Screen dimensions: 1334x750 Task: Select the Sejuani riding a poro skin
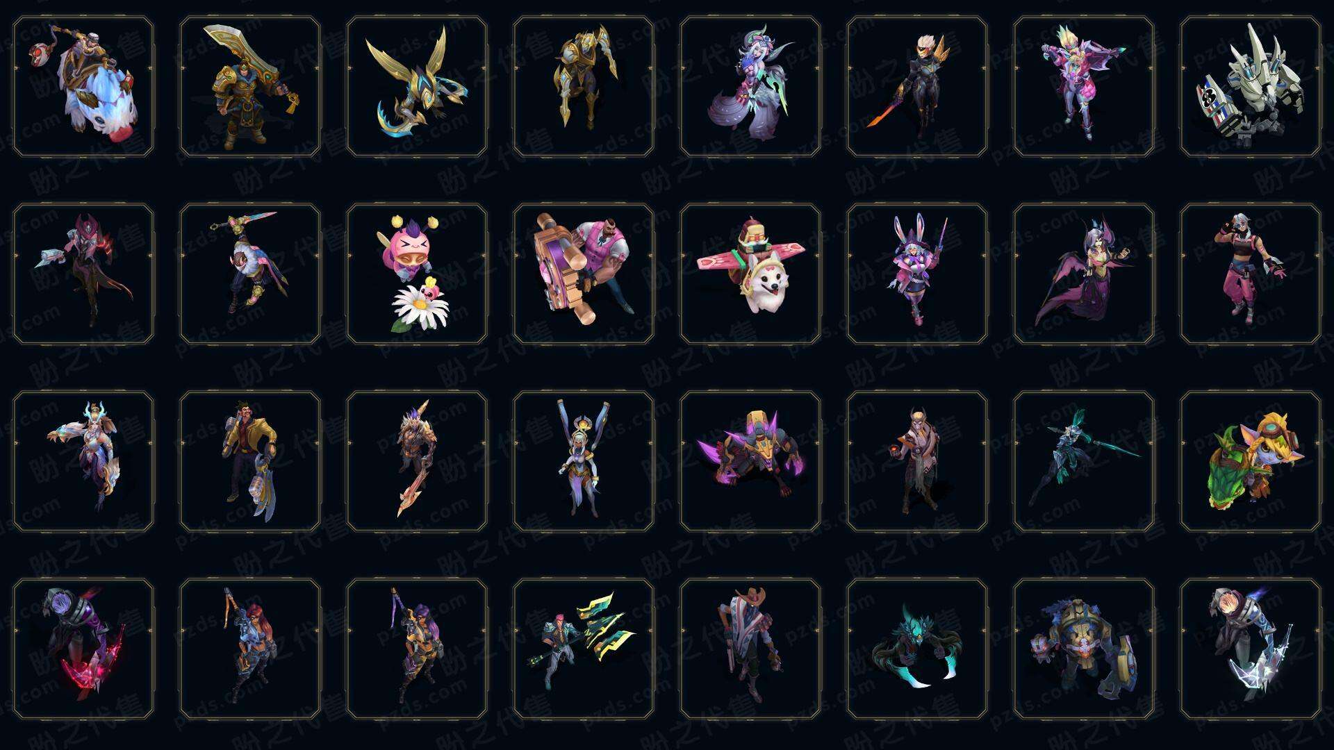pos(83,86)
